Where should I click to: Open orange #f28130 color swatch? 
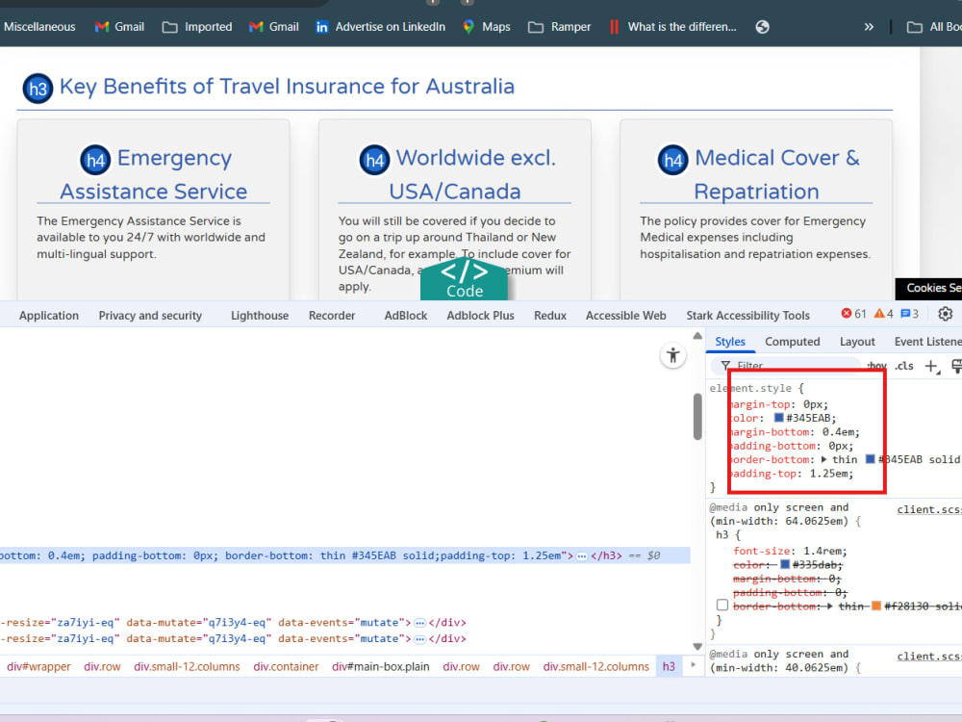pos(876,606)
